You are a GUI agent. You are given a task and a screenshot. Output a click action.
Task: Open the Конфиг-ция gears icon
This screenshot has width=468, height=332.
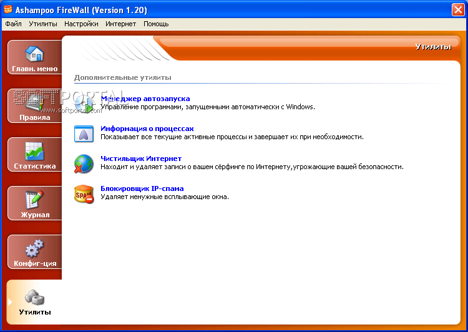[34, 248]
